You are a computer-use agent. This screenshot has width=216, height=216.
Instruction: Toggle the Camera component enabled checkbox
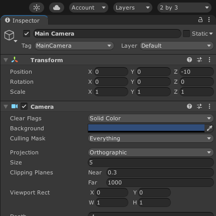tap(24, 106)
